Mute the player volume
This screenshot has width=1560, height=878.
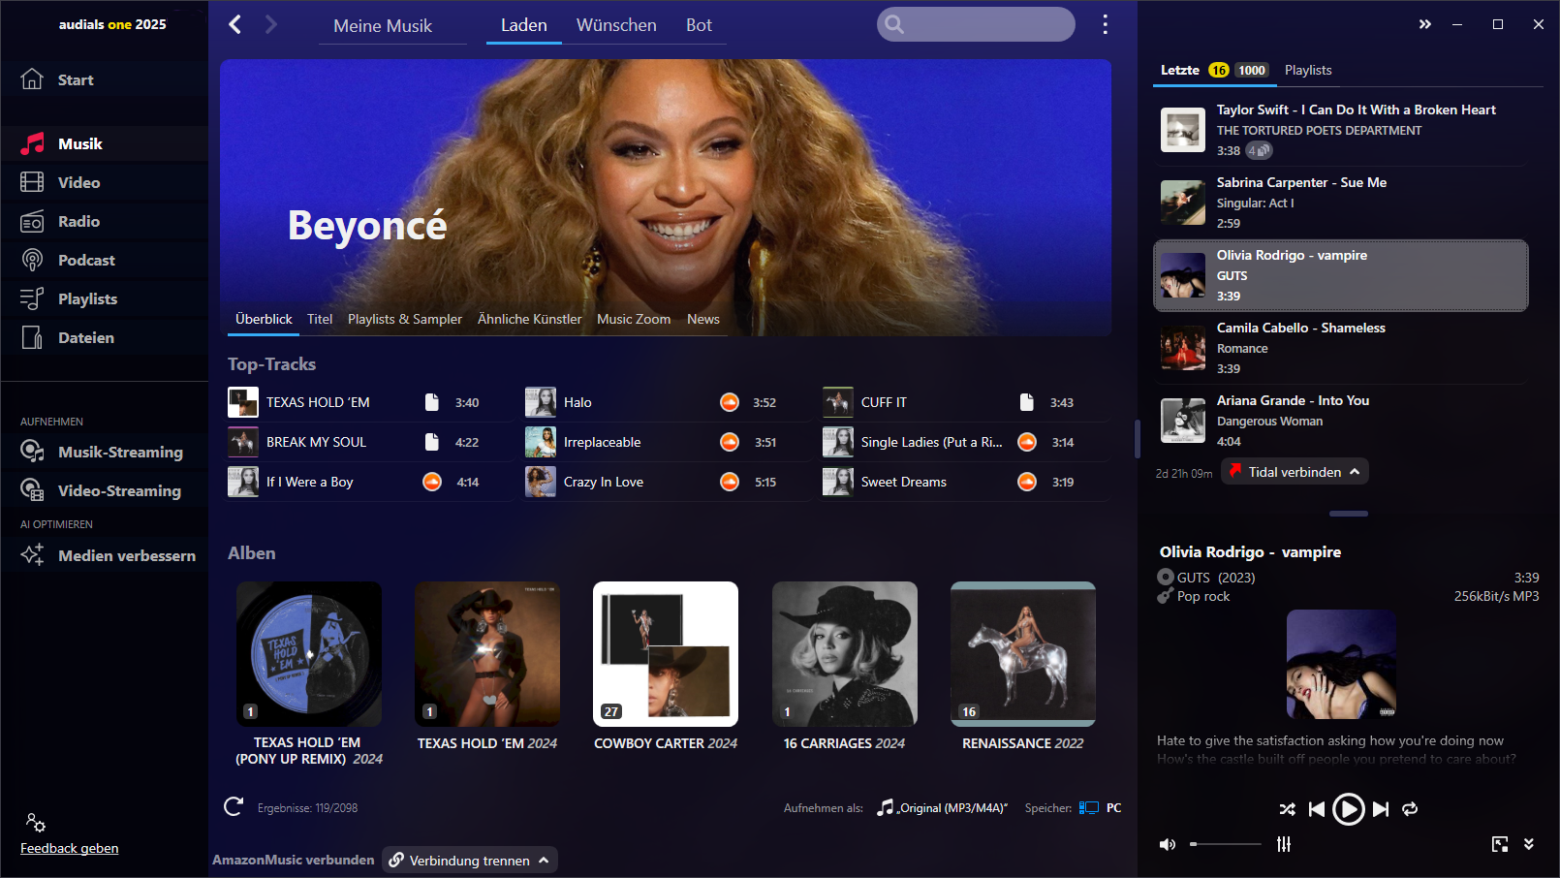tap(1168, 844)
